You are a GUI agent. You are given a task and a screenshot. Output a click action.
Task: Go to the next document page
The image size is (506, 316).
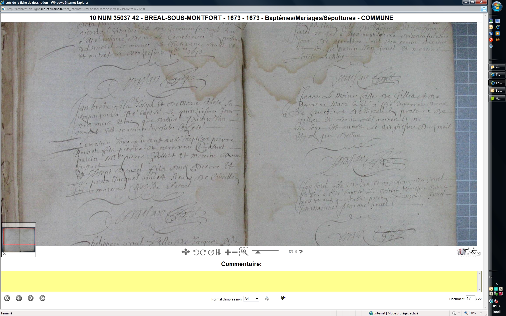[31, 298]
